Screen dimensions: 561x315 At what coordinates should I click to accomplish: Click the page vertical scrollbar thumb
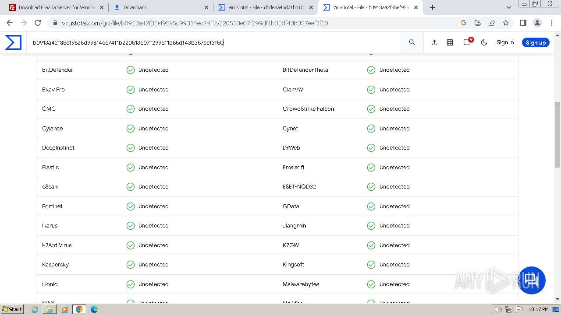(x=557, y=134)
